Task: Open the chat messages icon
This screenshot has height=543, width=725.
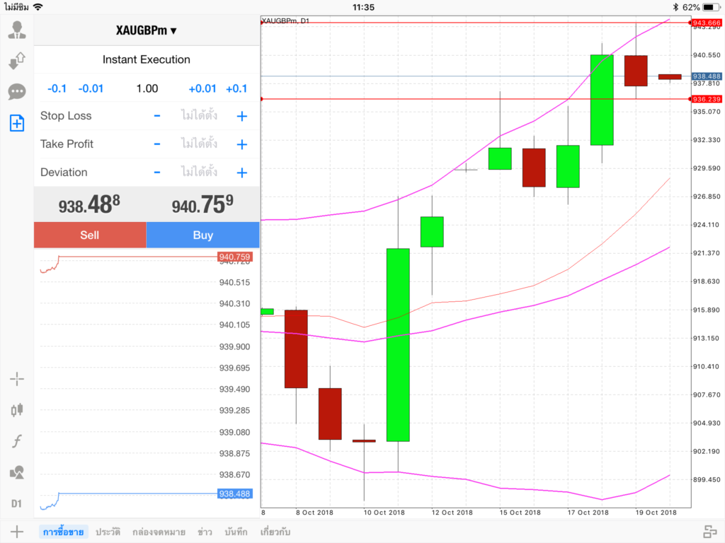Action: click(x=17, y=92)
